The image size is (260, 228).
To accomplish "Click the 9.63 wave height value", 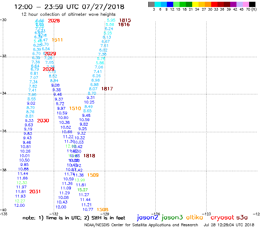I will 29,125.
